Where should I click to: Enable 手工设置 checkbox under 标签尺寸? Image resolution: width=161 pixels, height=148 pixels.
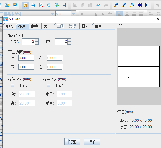[x=12, y=86]
